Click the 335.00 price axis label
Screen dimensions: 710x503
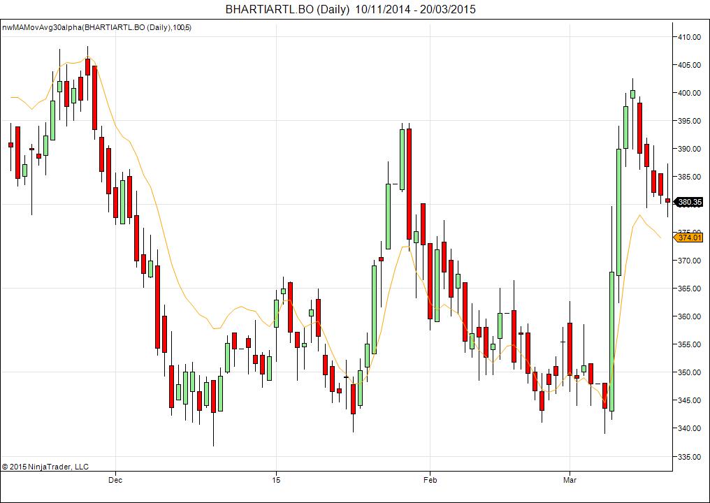[690, 457]
